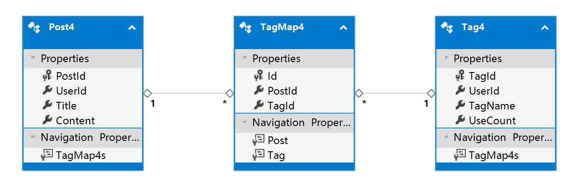The height and width of the screenshot is (190, 583).
Task: Toggle the Properties section in Tag4
Action: click(446, 58)
